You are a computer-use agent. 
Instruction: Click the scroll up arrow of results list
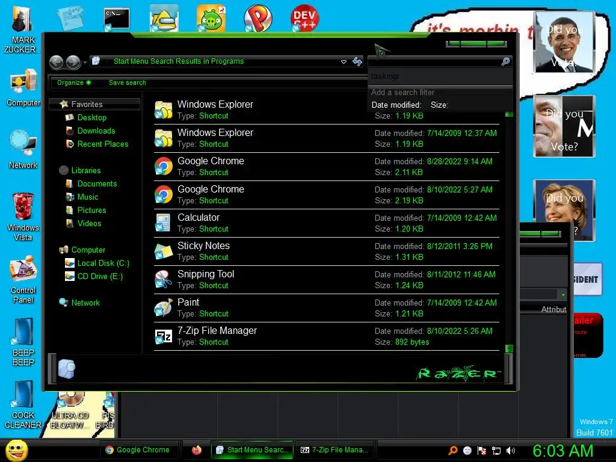(x=509, y=114)
